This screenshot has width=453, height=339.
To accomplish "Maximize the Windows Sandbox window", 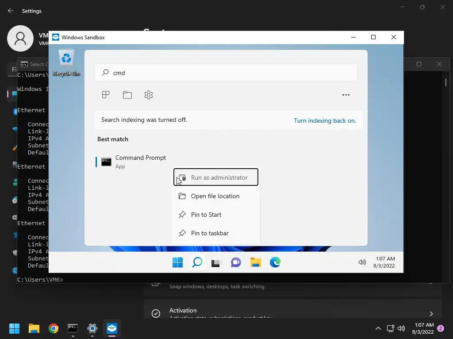I will click(x=373, y=37).
